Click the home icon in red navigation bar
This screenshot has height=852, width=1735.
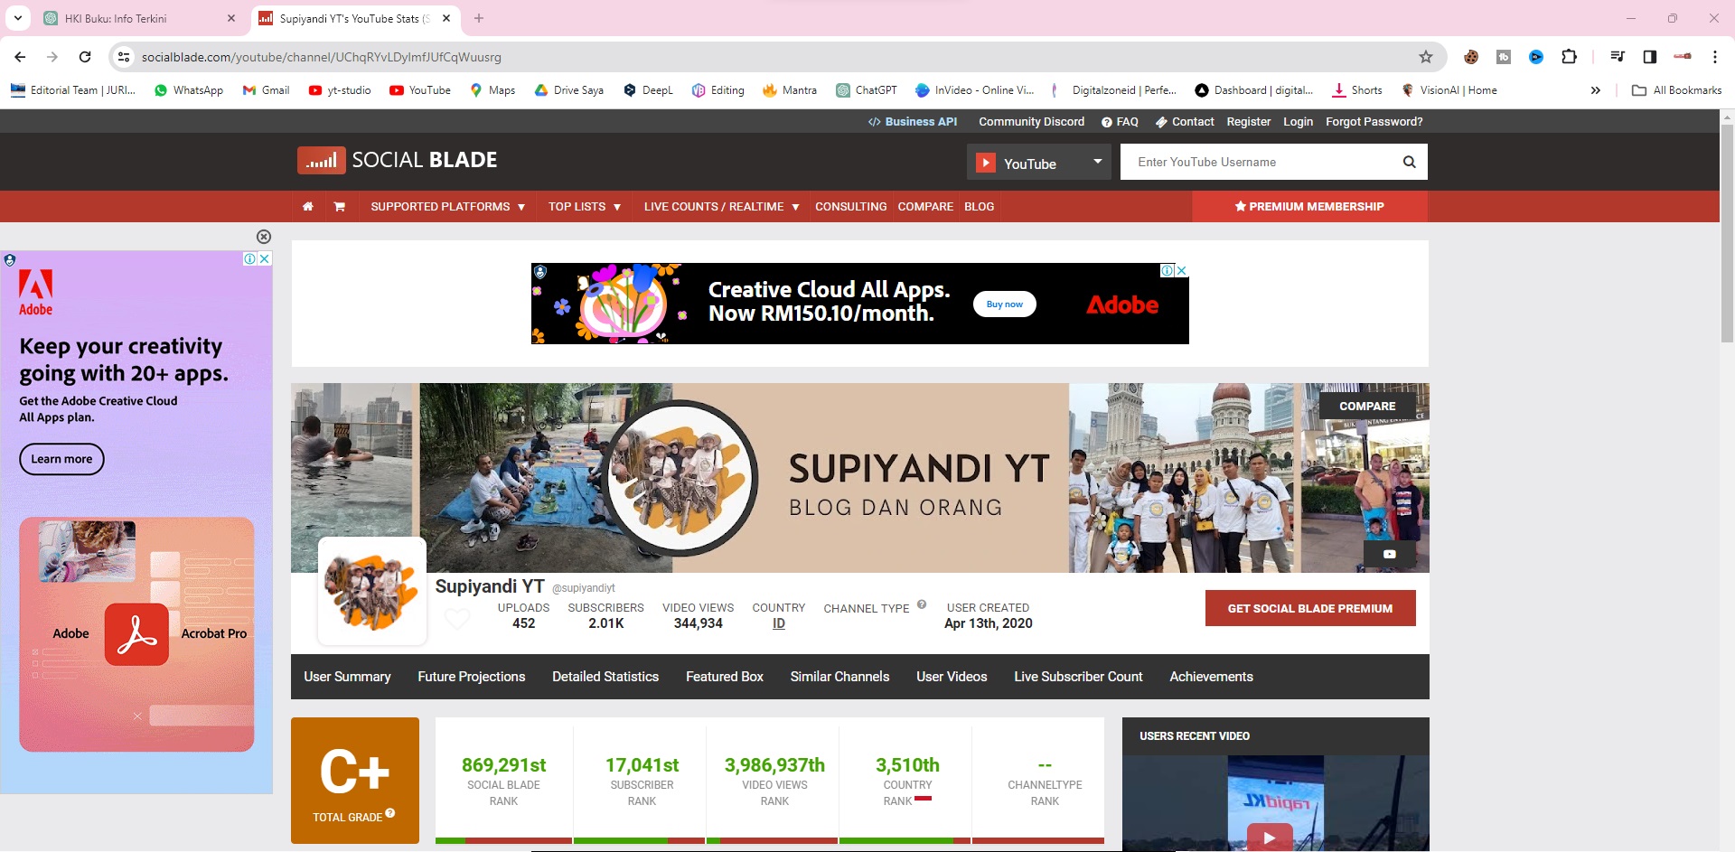[x=308, y=207]
